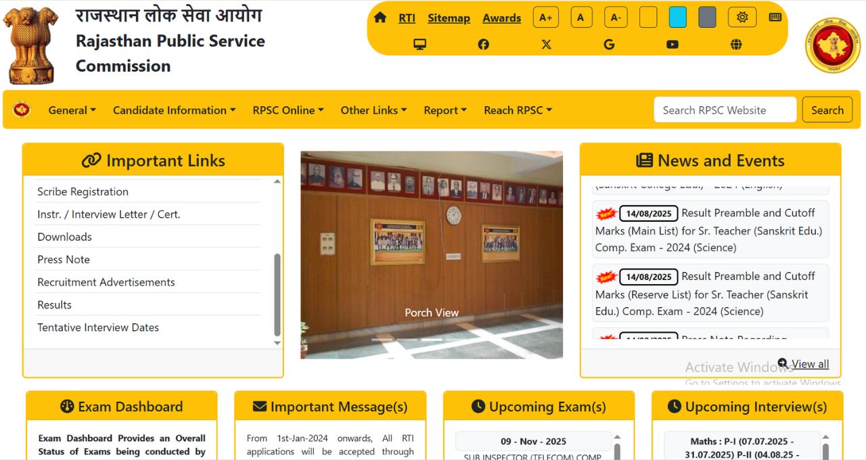The height and width of the screenshot is (460, 866).
Task: Open the Tentative Interview Dates link
Action: (98, 327)
